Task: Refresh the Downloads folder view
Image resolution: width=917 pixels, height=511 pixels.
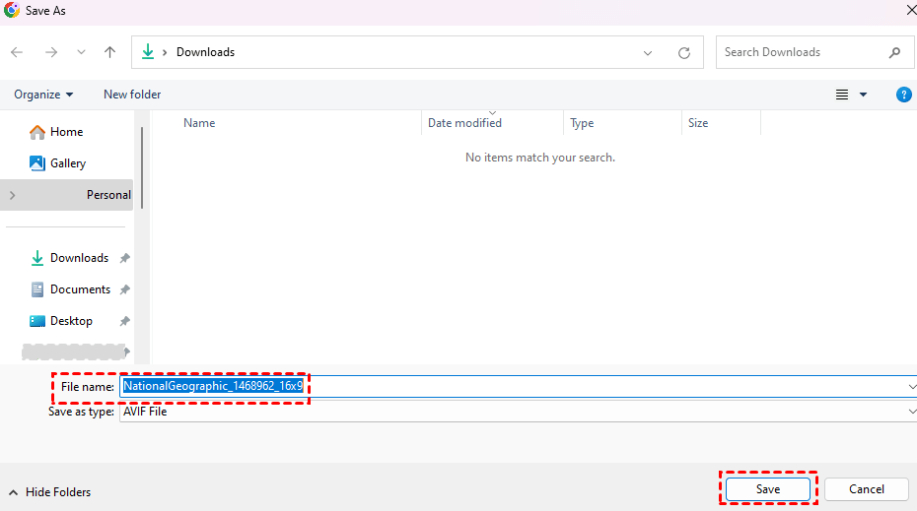Action: pos(684,53)
